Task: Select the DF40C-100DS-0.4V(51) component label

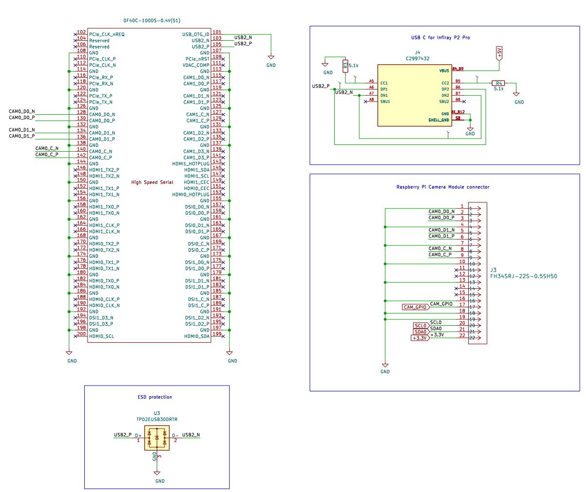Action: (x=152, y=21)
